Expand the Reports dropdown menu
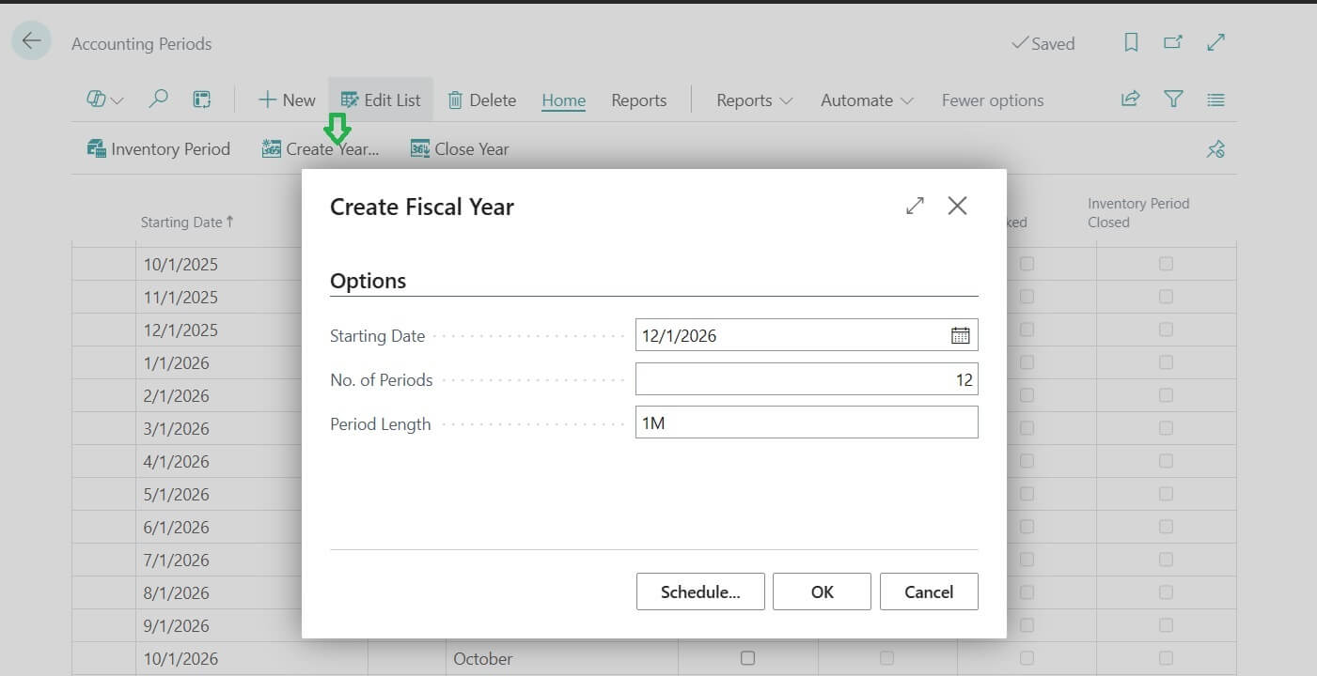Image resolution: width=1317 pixels, height=676 pixels. 754,100
